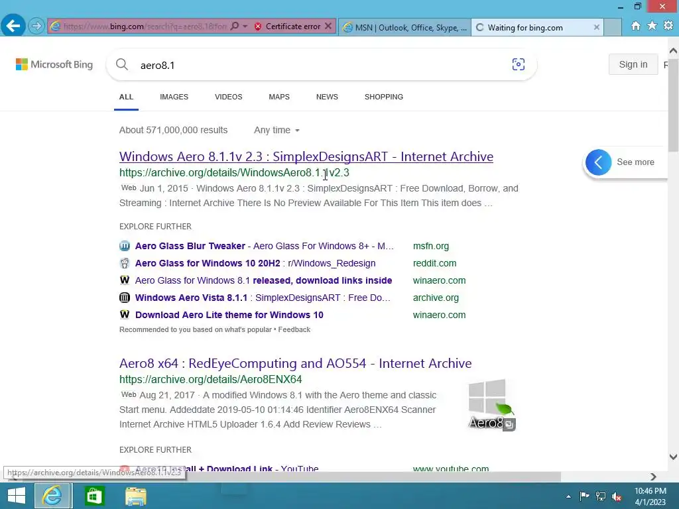The width and height of the screenshot is (679, 509).
Task: Close the Waiting for bing.com tab
Action: click(x=596, y=27)
